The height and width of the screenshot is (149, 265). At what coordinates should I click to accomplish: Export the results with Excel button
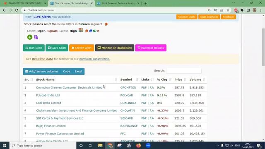click(78, 72)
